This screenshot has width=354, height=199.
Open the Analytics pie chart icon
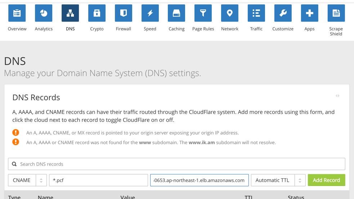pos(44,13)
